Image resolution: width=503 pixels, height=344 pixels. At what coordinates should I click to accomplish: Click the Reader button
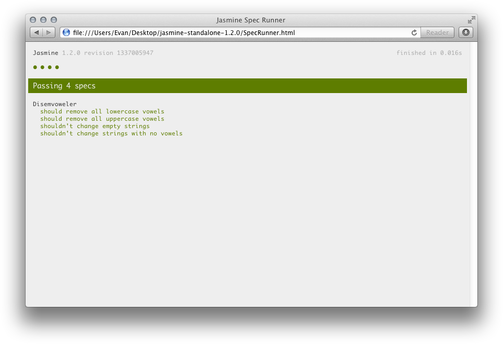[x=437, y=32]
